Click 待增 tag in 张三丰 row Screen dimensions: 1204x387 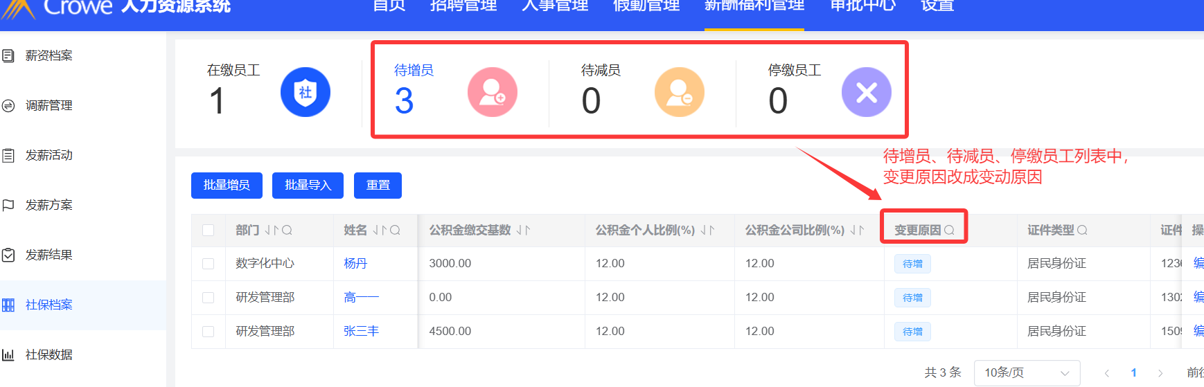point(912,332)
